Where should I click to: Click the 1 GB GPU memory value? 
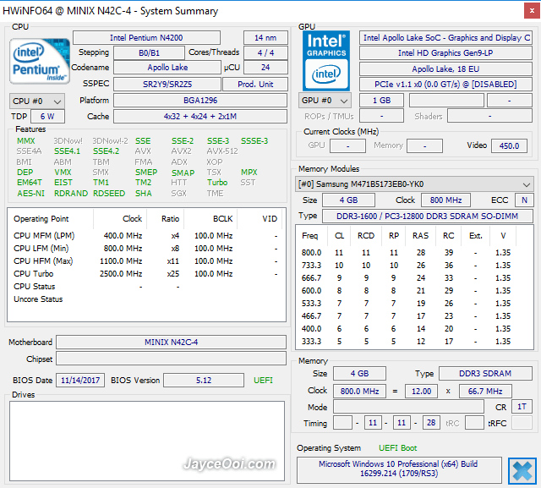point(381,101)
